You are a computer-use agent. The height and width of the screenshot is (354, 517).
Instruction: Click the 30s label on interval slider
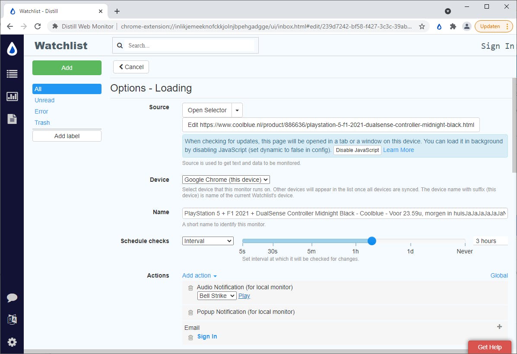273,251
